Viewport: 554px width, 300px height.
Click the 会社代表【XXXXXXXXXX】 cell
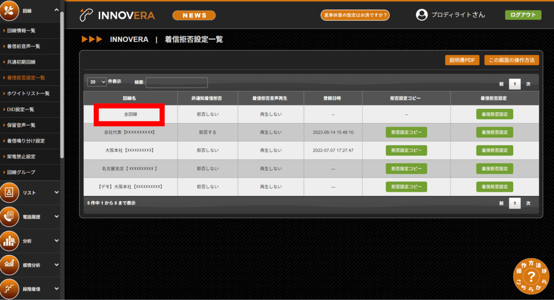131,132
